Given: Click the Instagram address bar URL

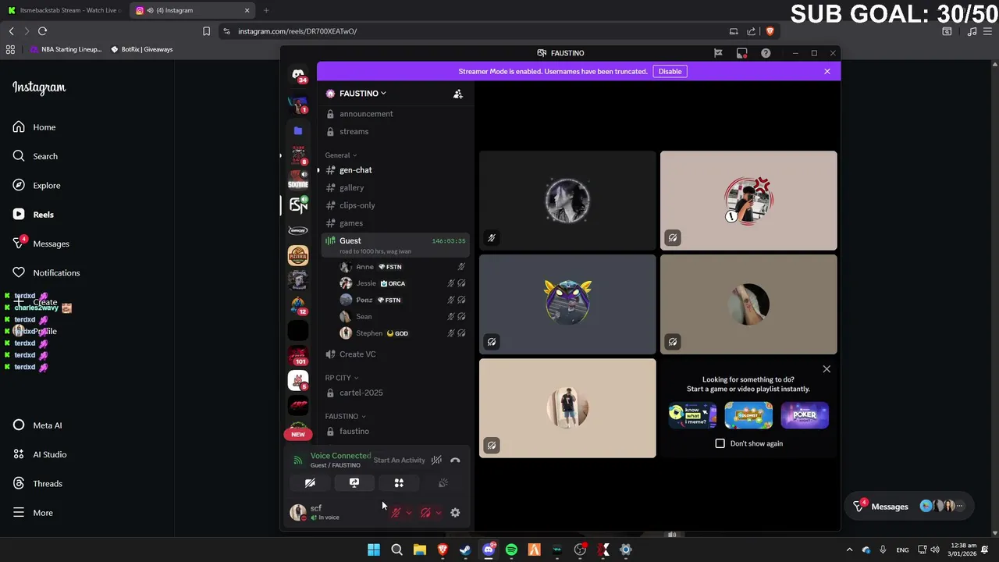Looking at the screenshot, I should pyautogui.click(x=297, y=31).
